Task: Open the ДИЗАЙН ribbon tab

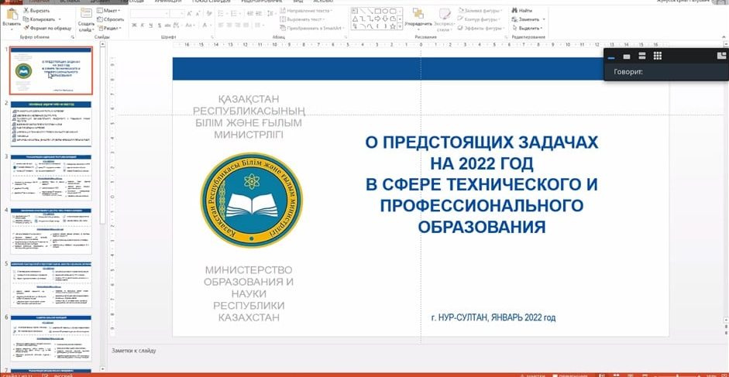Action: [x=101, y=2]
